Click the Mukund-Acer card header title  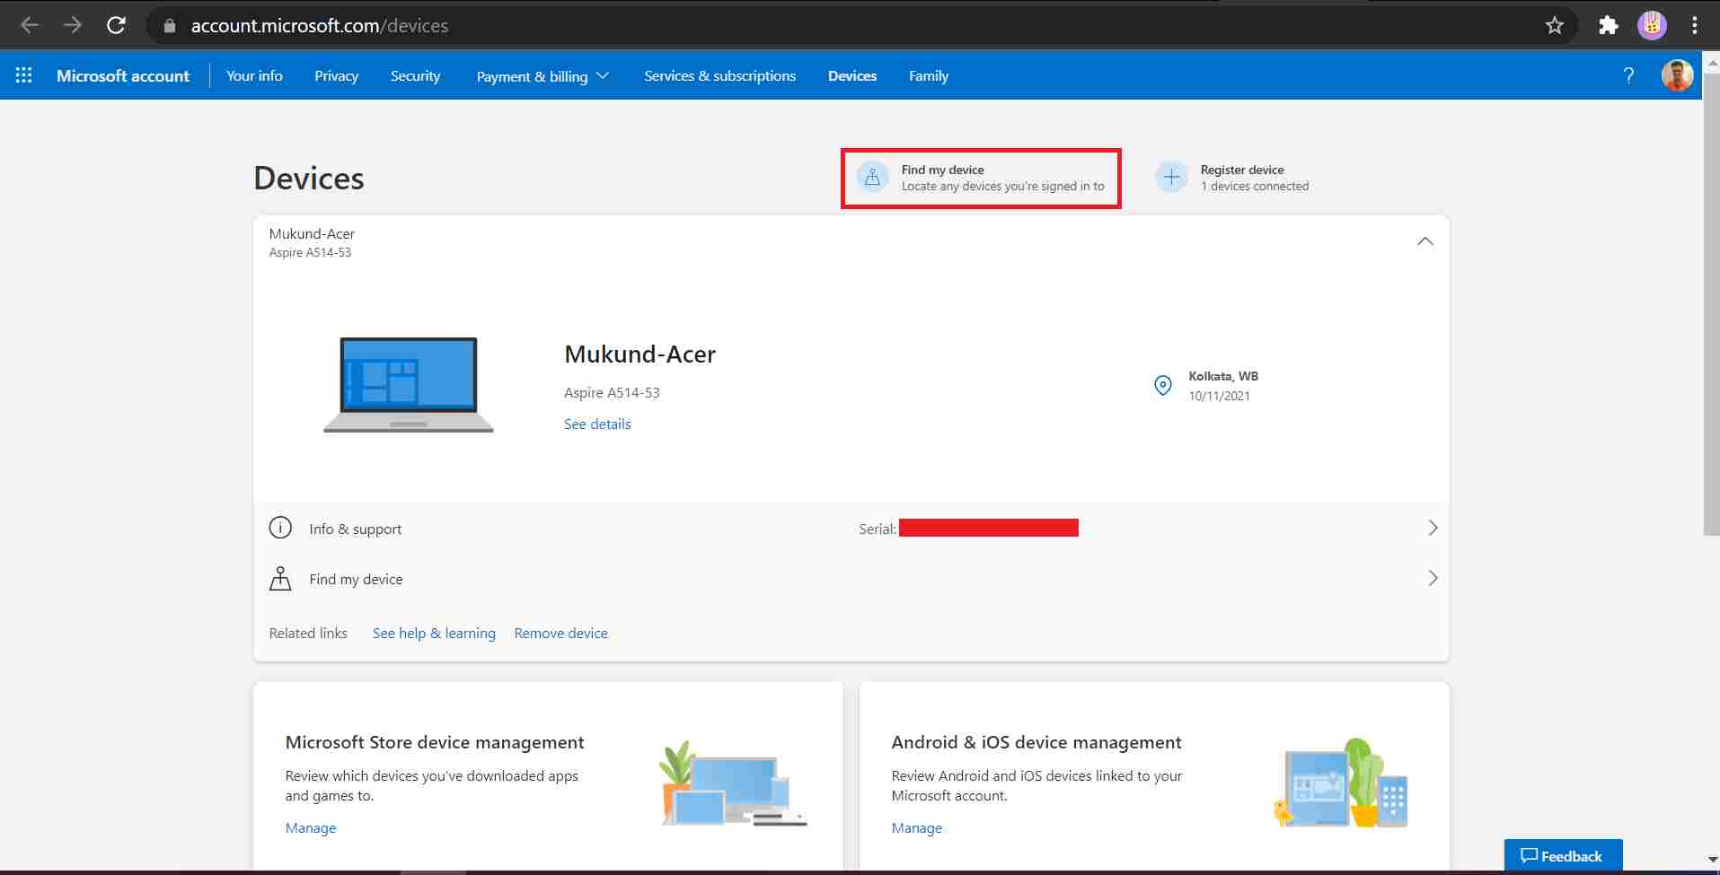(x=312, y=233)
